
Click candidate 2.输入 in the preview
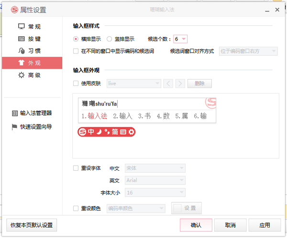[x=122, y=116]
